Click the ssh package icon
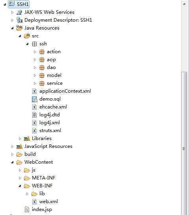 (34, 44)
